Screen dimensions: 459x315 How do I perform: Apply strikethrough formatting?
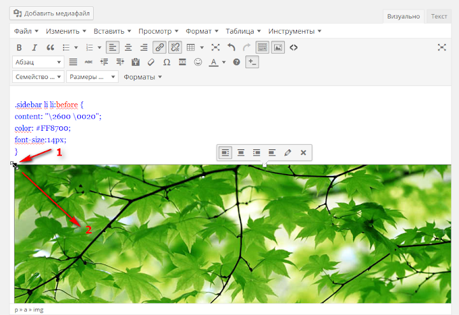(89, 62)
